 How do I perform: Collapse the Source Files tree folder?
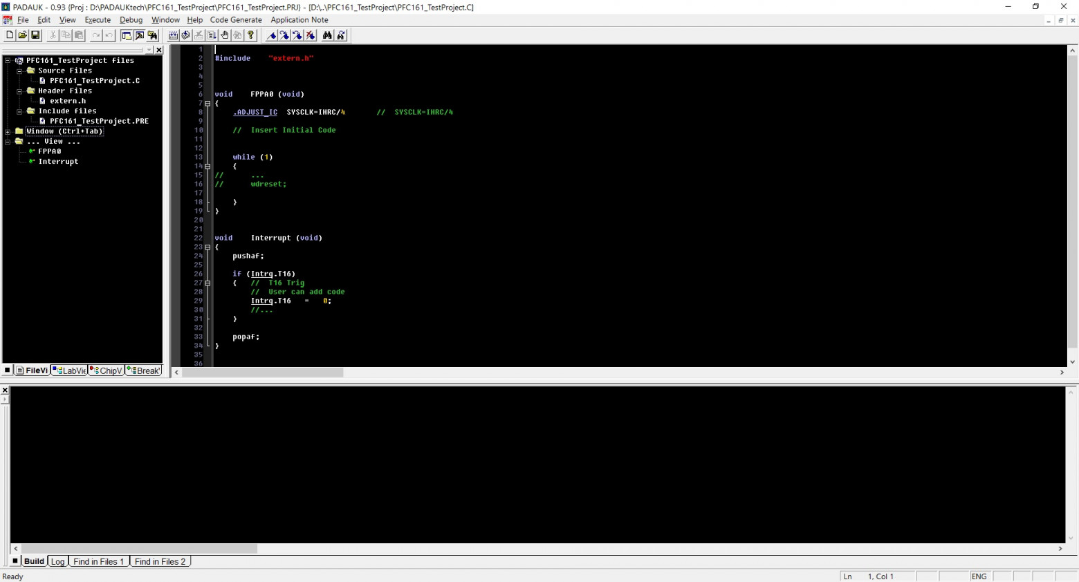pos(19,71)
